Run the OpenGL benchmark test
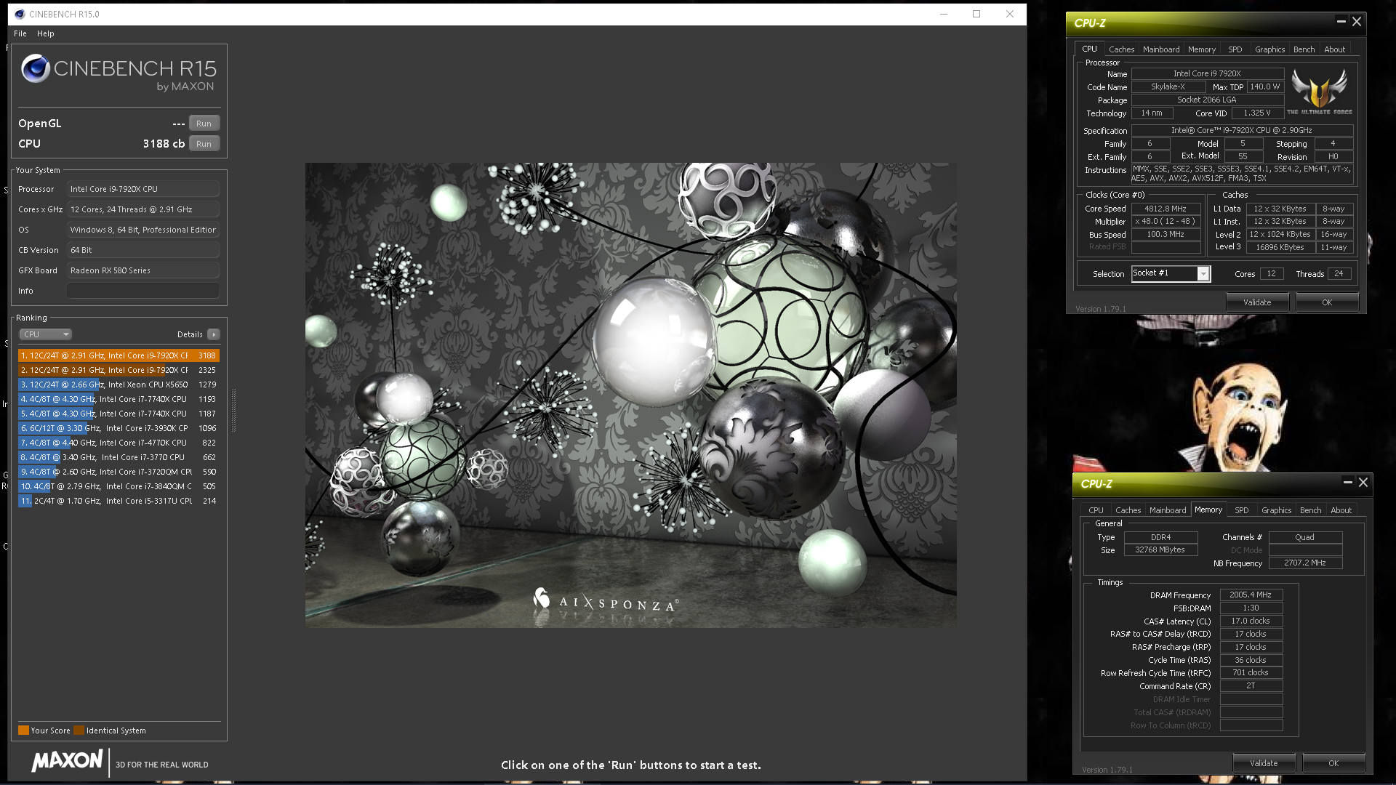Viewport: 1396px width, 785px height. 204,124
